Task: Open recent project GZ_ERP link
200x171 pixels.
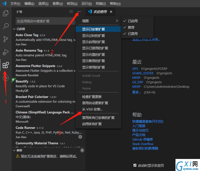Action: (x=137, y=82)
